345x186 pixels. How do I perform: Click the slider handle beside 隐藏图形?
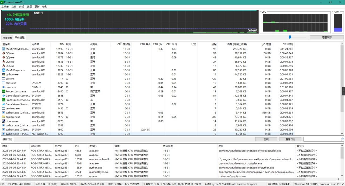[x=290, y=37]
